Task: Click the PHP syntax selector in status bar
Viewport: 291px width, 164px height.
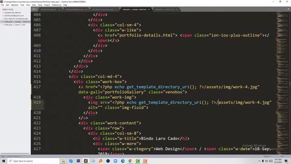Action: 282,156
